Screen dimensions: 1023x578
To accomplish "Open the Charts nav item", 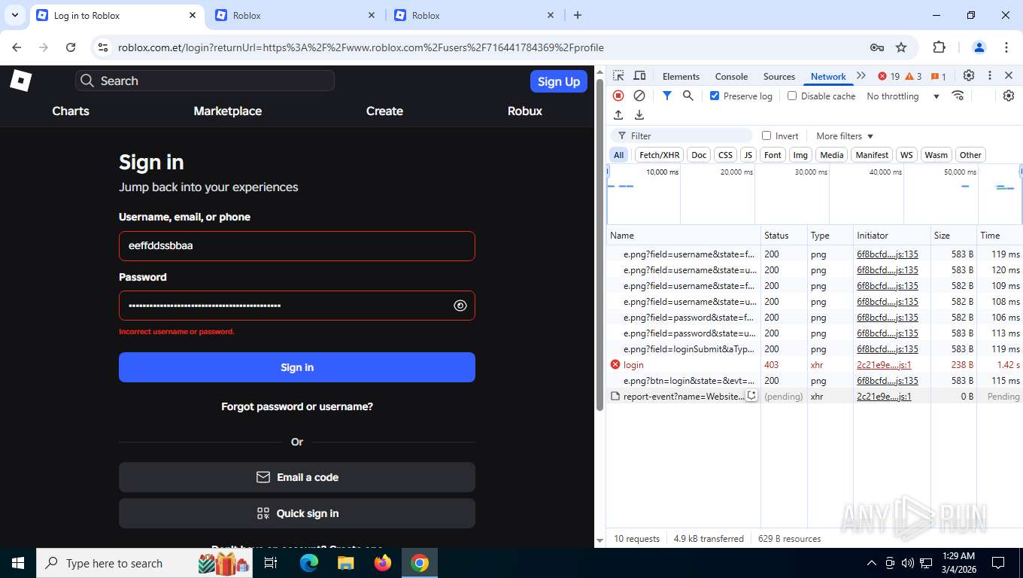I will click(71, 111).
